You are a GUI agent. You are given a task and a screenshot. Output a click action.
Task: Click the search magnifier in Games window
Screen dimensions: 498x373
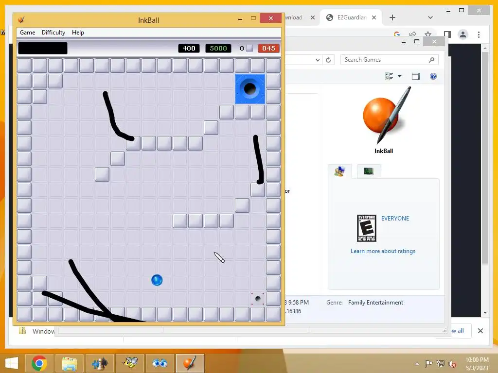coord(432,60)
